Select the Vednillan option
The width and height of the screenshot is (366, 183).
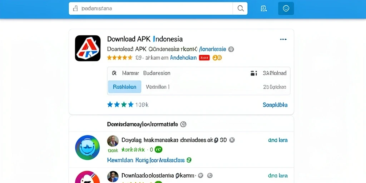tap(158, 87)
